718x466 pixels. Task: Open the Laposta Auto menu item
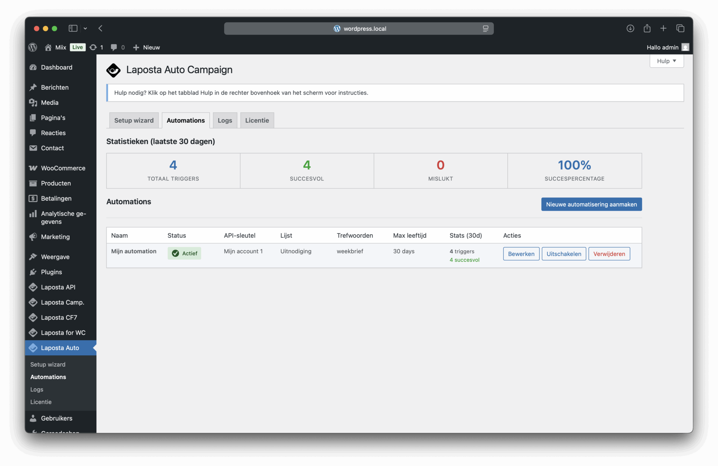click(x=61, y=348)
